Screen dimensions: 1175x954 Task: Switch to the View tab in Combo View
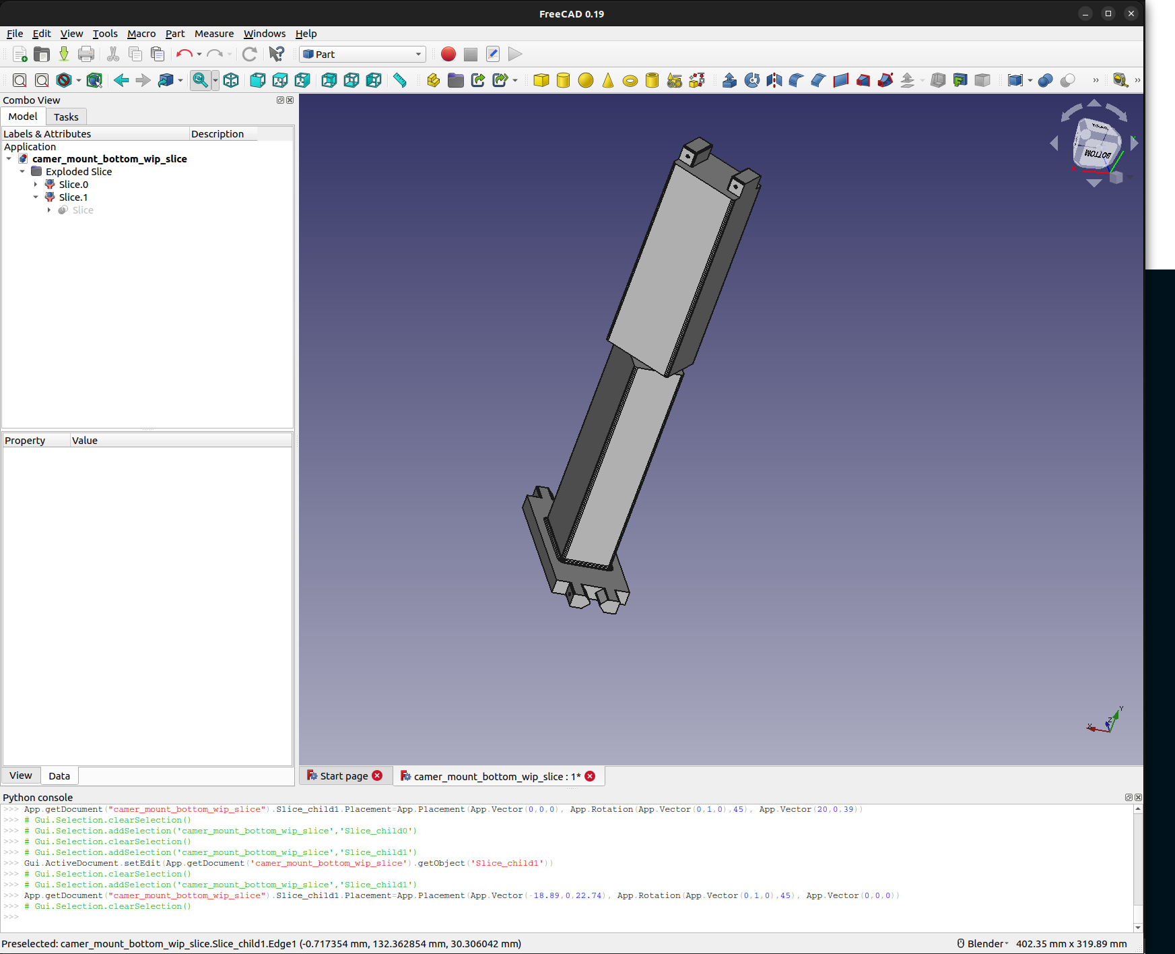click(20, 775)
